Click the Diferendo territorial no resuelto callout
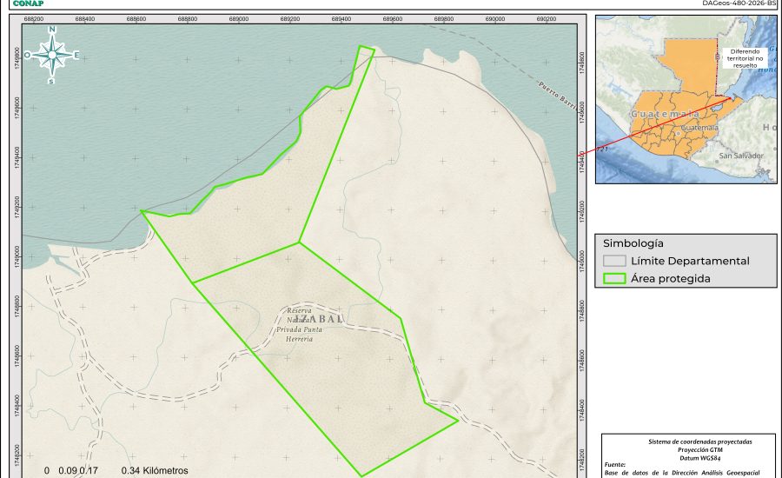The height and width of the screenshot is (478, 782). pos(744,57)
